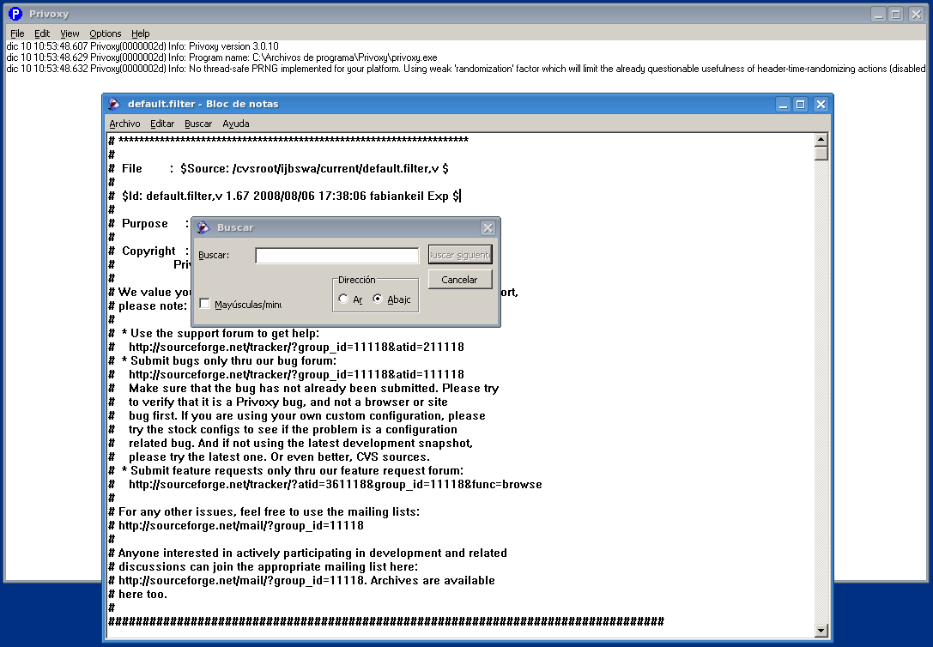Open the Ayuda menu in Notepad
The image size is (933, 647).
[236, 124]
